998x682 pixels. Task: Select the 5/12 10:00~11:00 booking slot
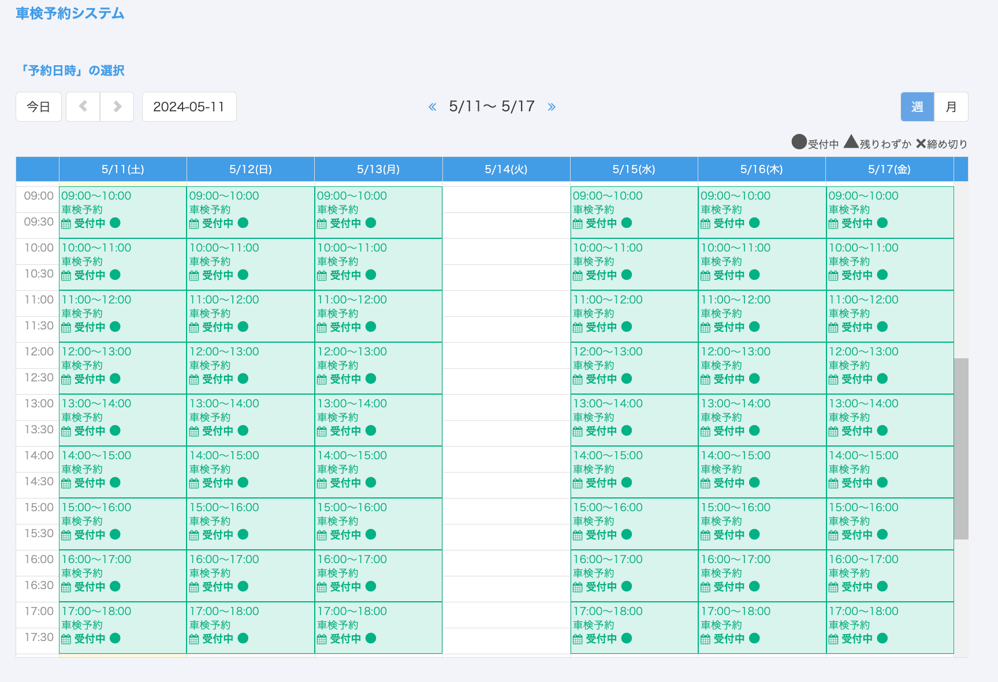coord(250,263)
